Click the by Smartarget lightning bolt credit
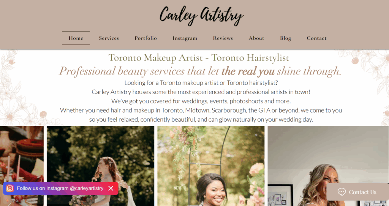This screenshot has height=206, width=389. pyautogui.click(x=21, y=200)
